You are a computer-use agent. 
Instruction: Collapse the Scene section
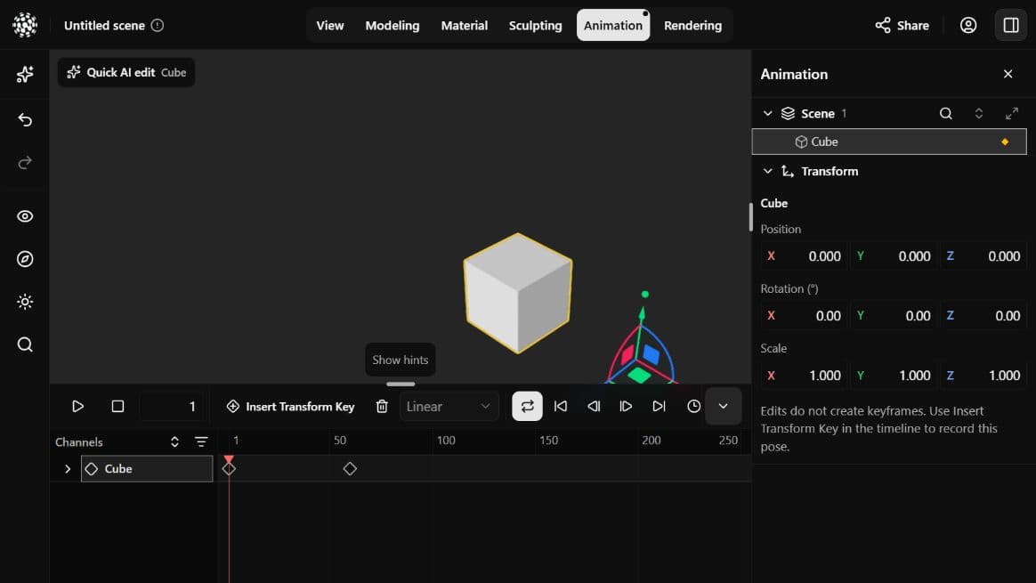(768, 114)
